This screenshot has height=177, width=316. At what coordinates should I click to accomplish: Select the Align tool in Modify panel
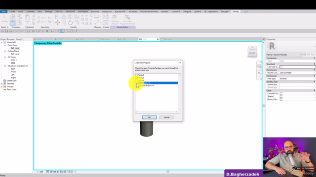click(57, 17)
